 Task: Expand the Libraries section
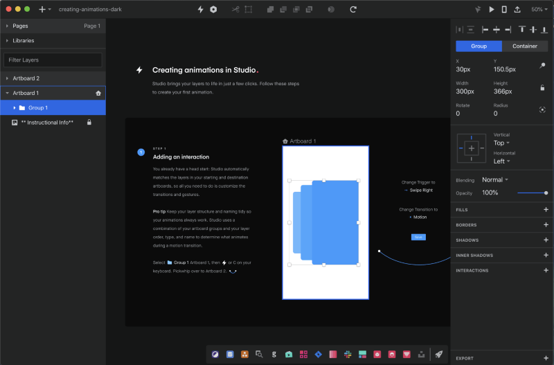[7, 41]
